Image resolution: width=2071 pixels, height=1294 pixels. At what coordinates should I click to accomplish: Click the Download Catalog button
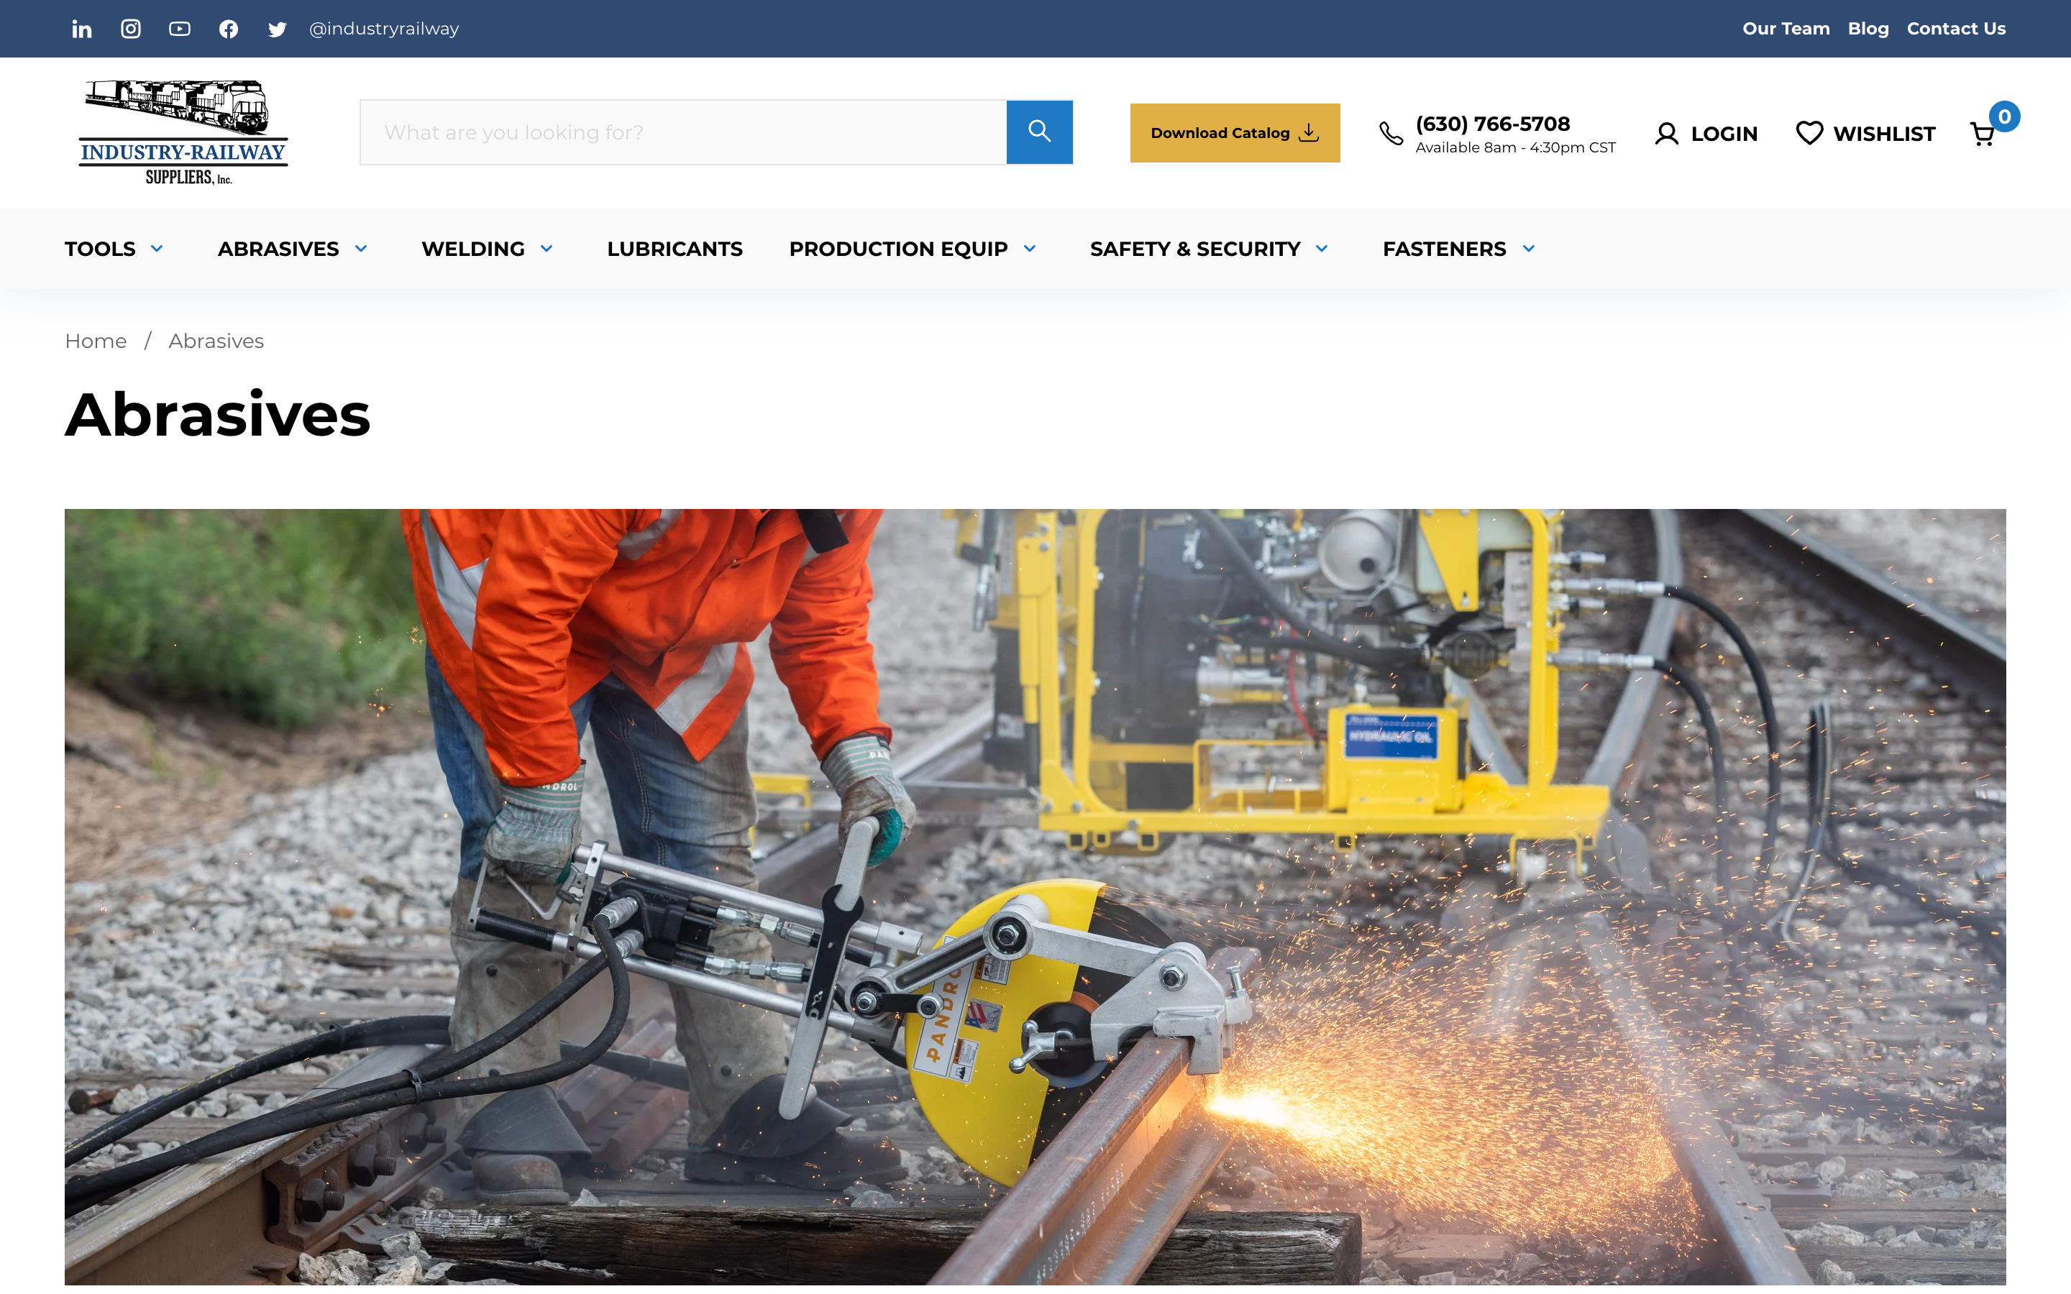pos(1234,133)
